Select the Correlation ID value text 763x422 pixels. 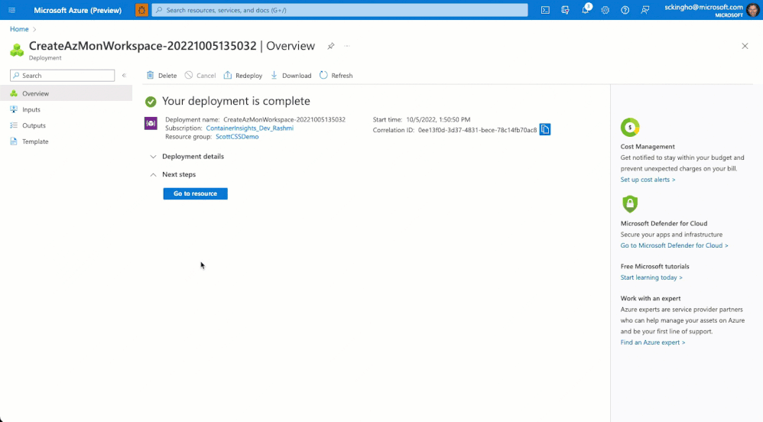pyautogui.click(x=477, y=130)
